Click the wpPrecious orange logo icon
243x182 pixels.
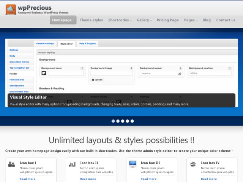[11, 9]
